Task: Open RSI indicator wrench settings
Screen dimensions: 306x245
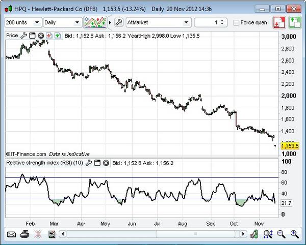Action: 88,163
